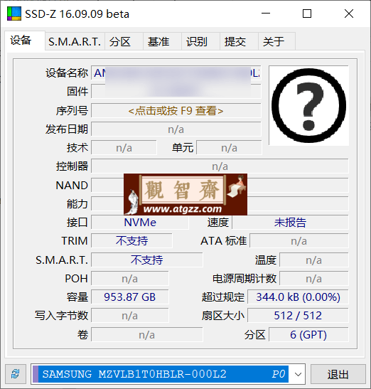Screen dimensions: 371x389
Task: Expand the drive selection dropdown arrow
Action: pos(298,374)
